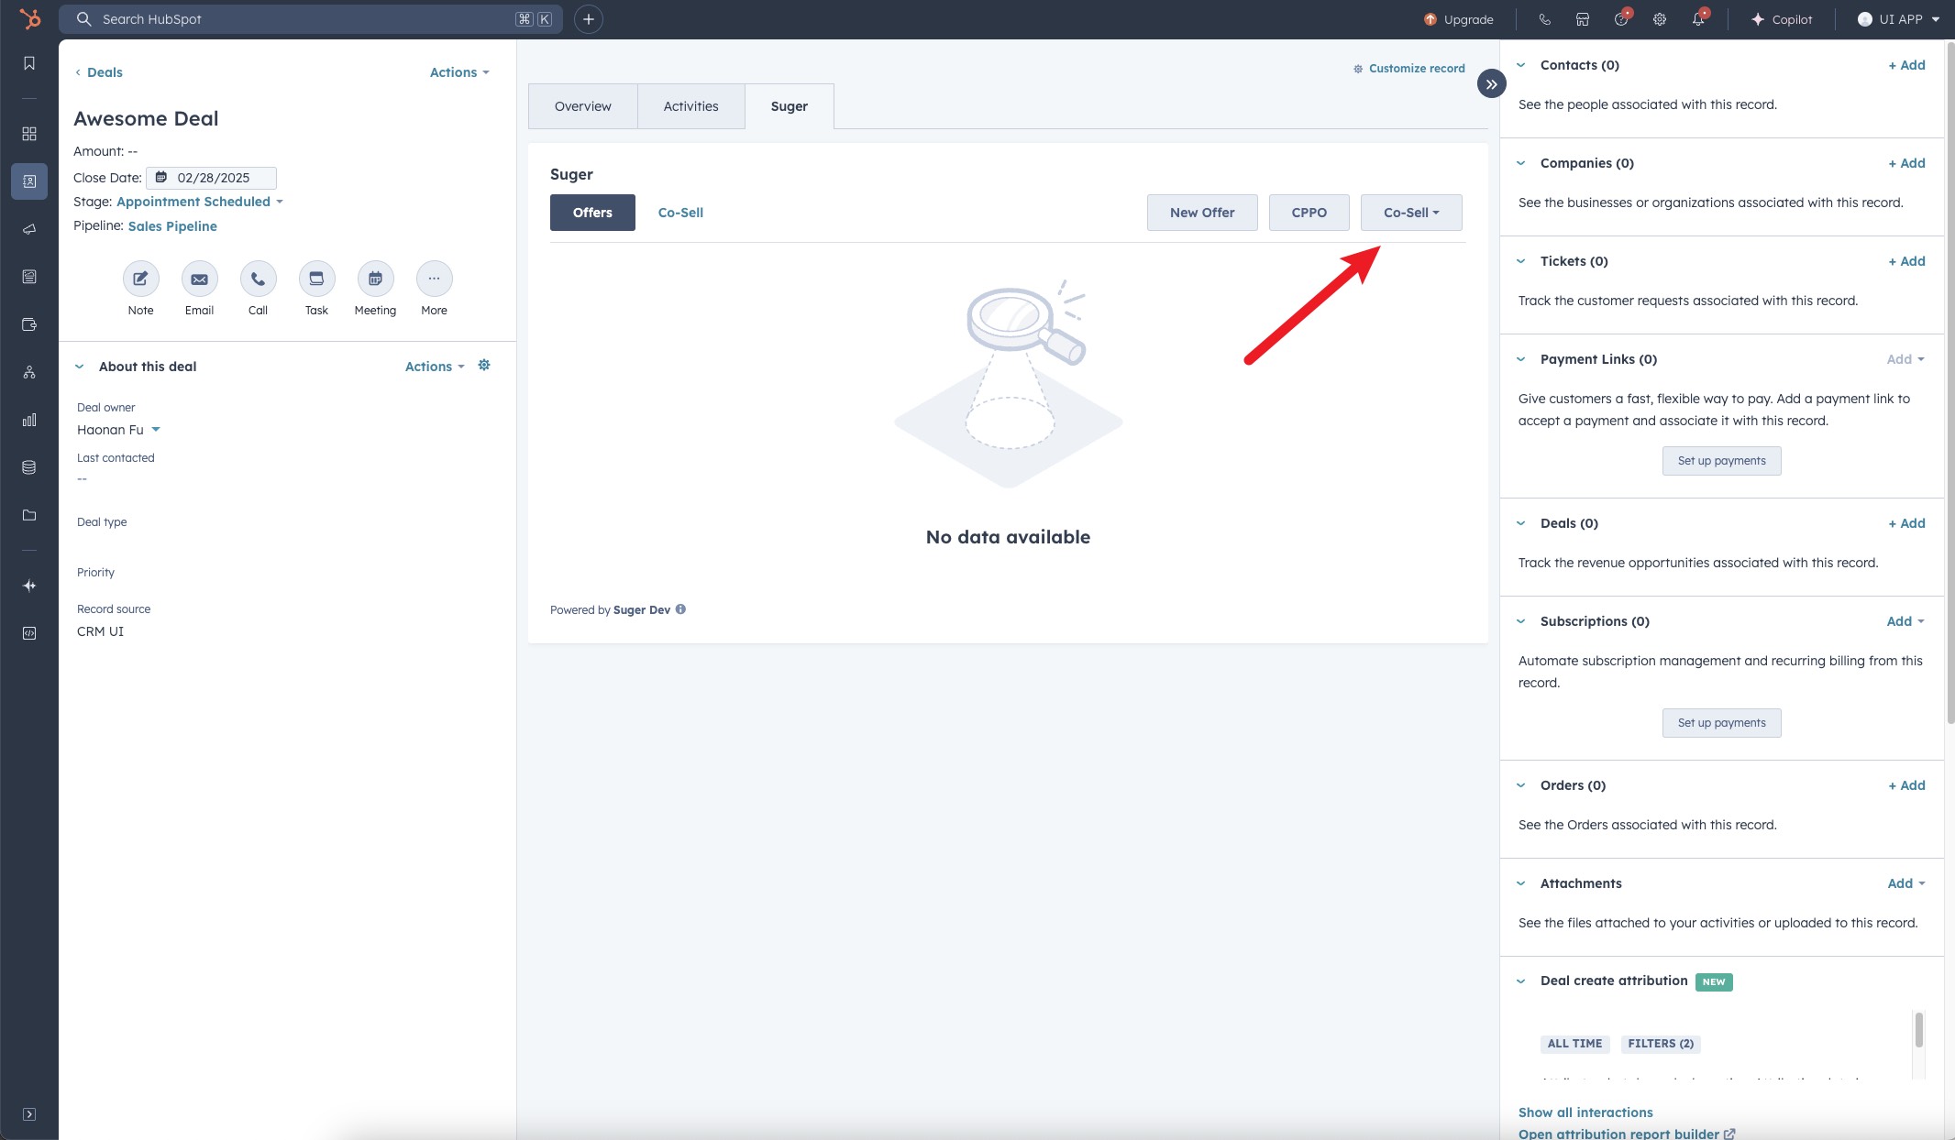The height and width of the screenshot is (1140, 1955).
Task: Switch to the Activities tab
Action: (x=690, y=106)
